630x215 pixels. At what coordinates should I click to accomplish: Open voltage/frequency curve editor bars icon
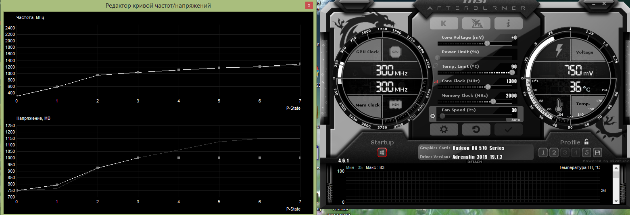click(436, 81)
